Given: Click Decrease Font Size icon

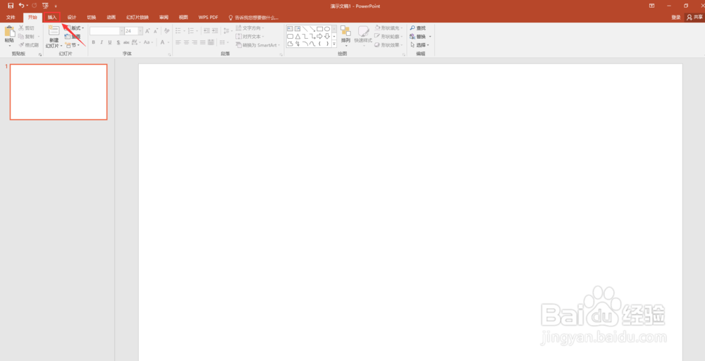Looking at the screenshot, I should point(156,31).
